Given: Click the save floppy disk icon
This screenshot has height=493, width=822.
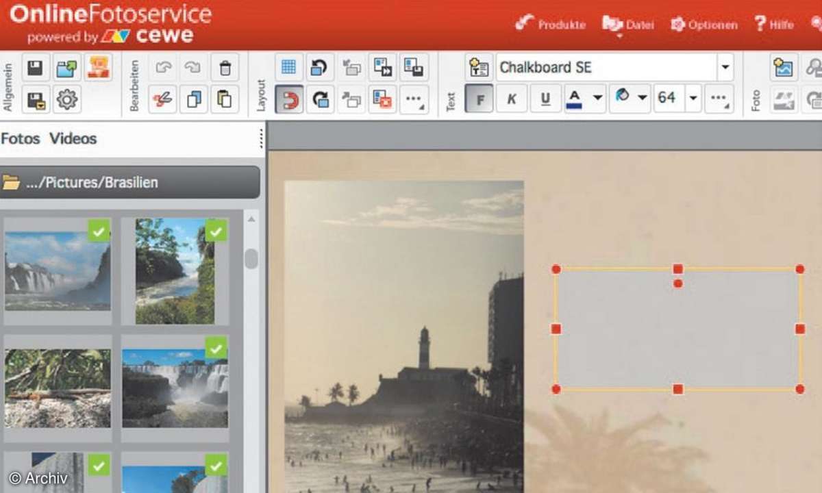Looking at the screenshot, I should [36, 68].
